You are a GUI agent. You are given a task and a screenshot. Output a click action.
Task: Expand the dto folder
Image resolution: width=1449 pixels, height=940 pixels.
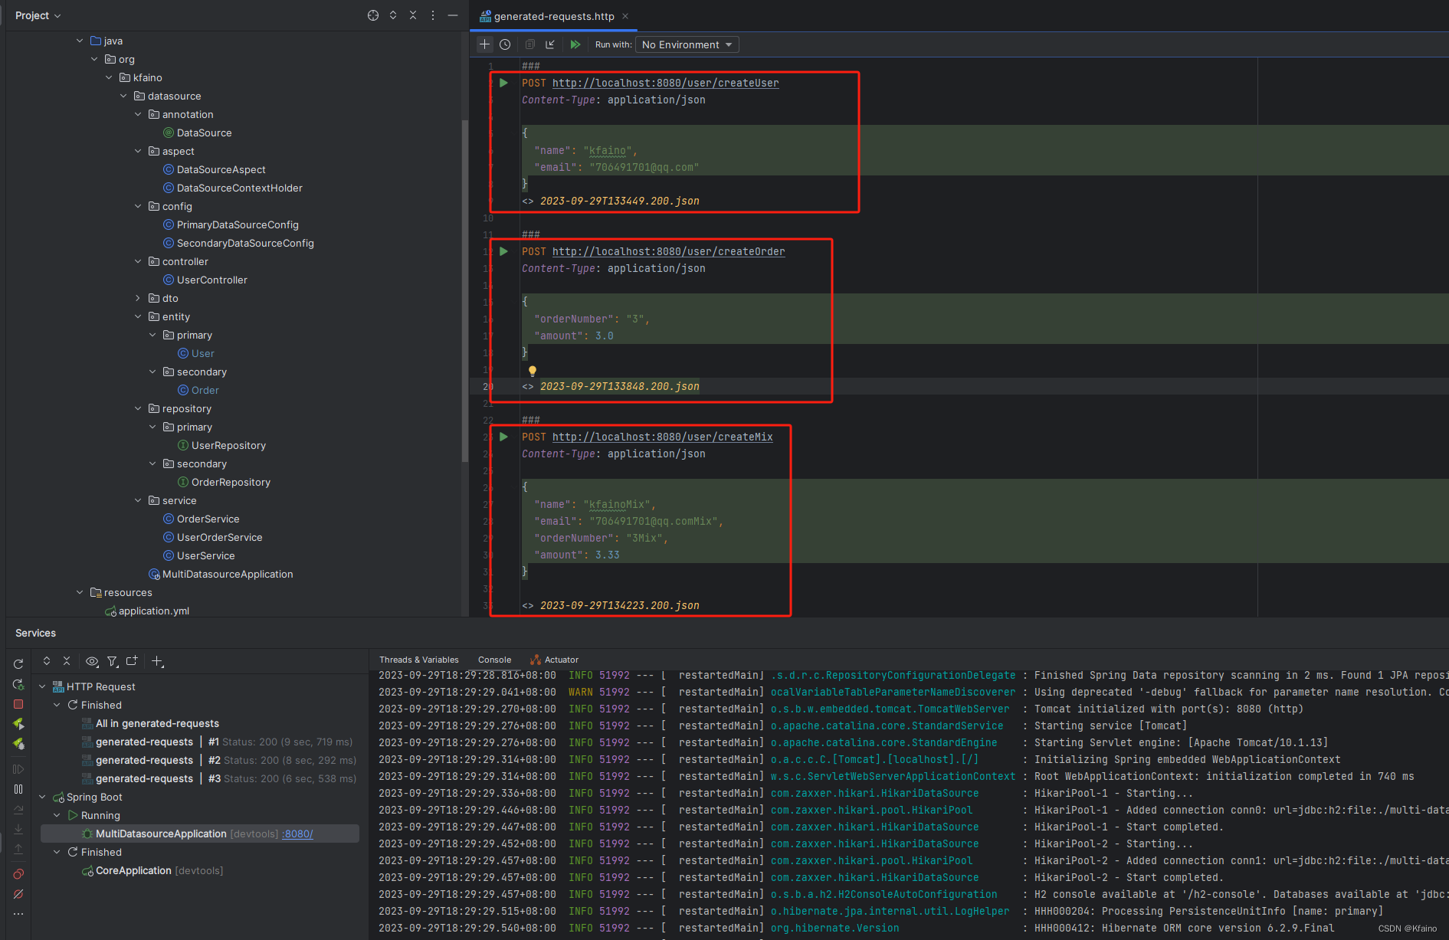(139, 298)
